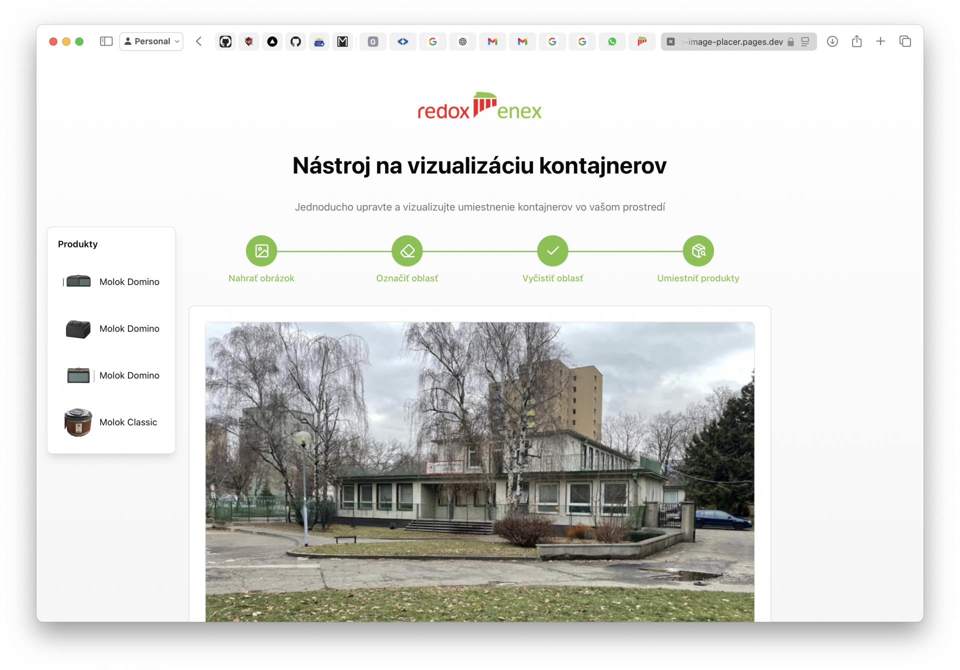Open Safari downloads icon
Viewport: 960px width, 670px height.
point(832,41)
